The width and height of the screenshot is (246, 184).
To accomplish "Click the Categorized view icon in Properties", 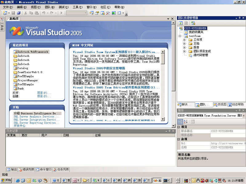I will point(180,121).
